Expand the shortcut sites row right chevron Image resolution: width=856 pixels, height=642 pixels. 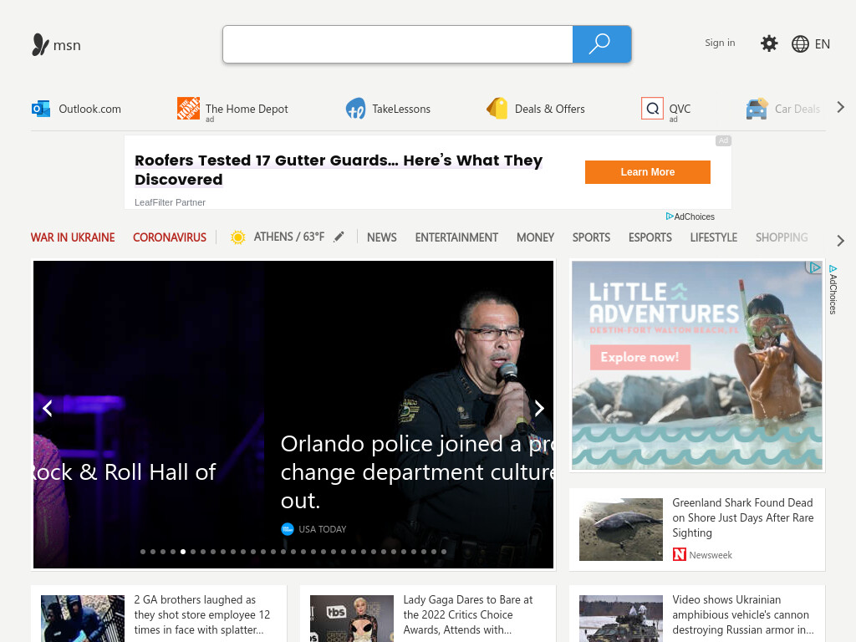841,108
